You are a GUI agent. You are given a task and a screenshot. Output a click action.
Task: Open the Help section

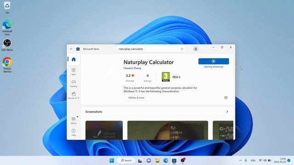(x=73, y=132)
